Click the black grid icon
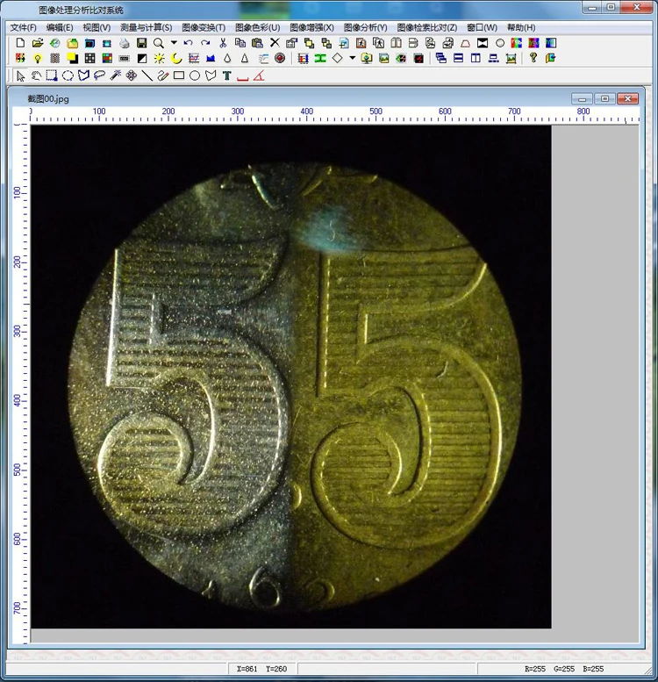Screen dimensions: 658x682 (x=90, y=58)
